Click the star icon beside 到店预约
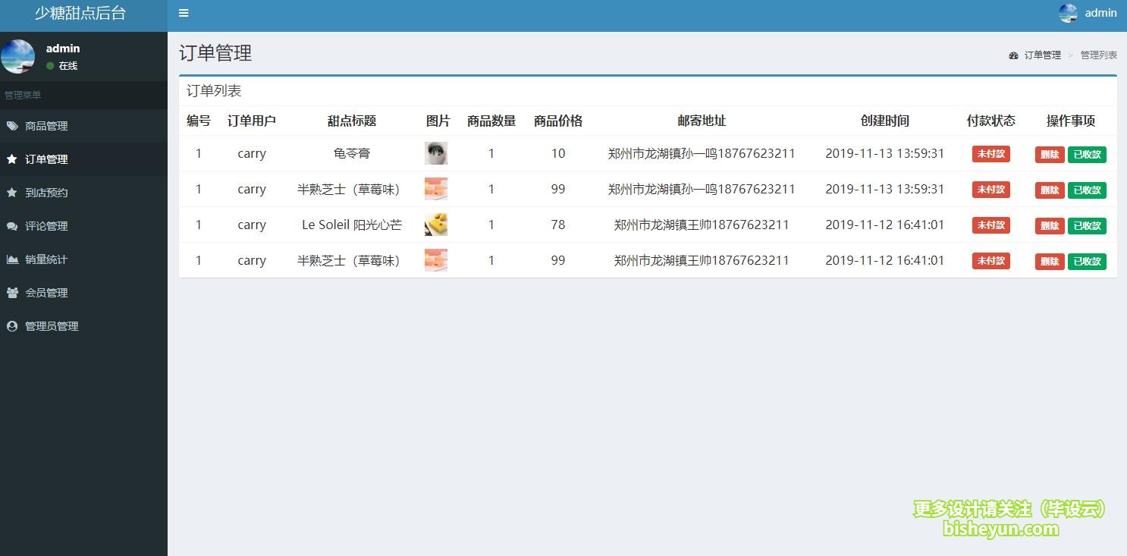This screenshot has height=556, width=1127. coord(12,193)
